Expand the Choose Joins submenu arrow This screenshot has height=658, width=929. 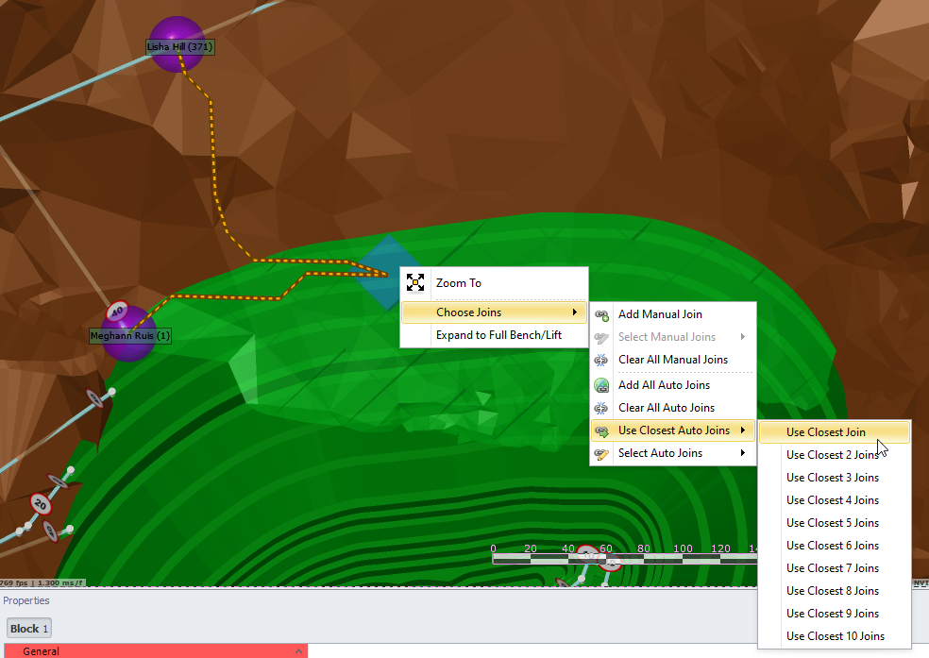[575, 312]
